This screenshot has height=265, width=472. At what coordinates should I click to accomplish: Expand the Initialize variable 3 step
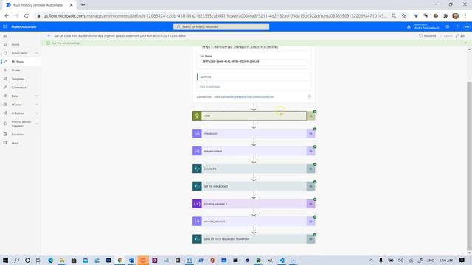[x=254, y=204]
